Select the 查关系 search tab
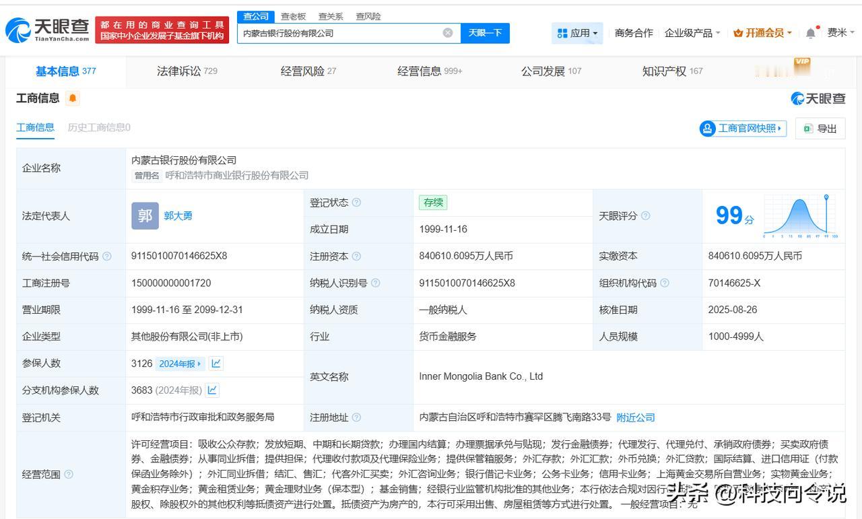862x519 pixels. tap(331, 16)
